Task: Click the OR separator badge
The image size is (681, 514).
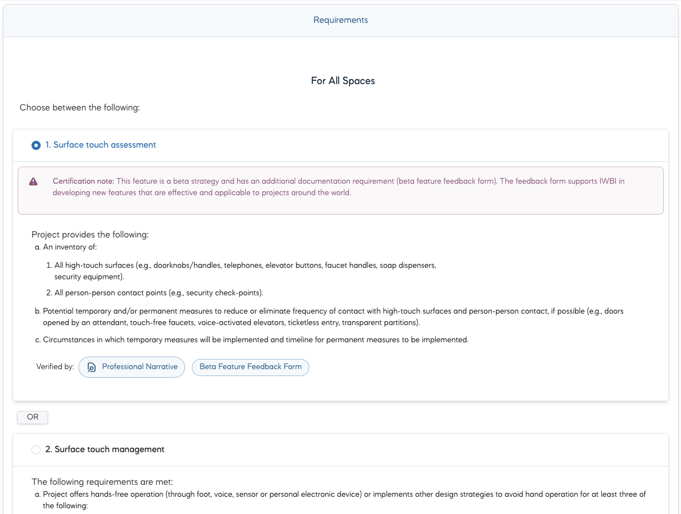Action: 33,417
